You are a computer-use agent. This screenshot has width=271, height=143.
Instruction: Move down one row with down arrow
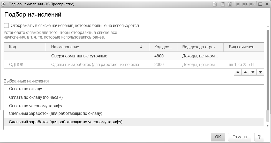[253, 72]
